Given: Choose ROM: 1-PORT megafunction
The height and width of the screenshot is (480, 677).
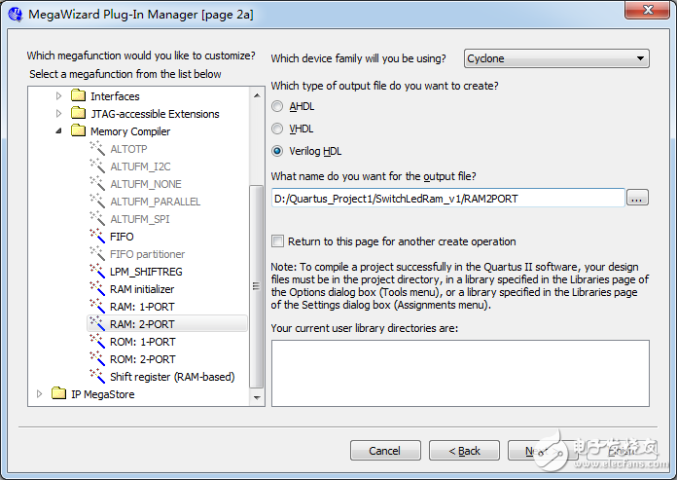Looking at the screenshot, I should point(142,342).
